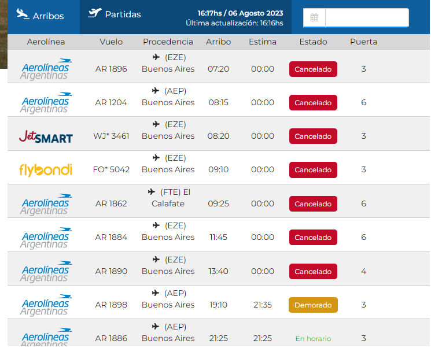Click the empty date input field
The height and width of the screenshot is (348, 431).
click(367, 17)
